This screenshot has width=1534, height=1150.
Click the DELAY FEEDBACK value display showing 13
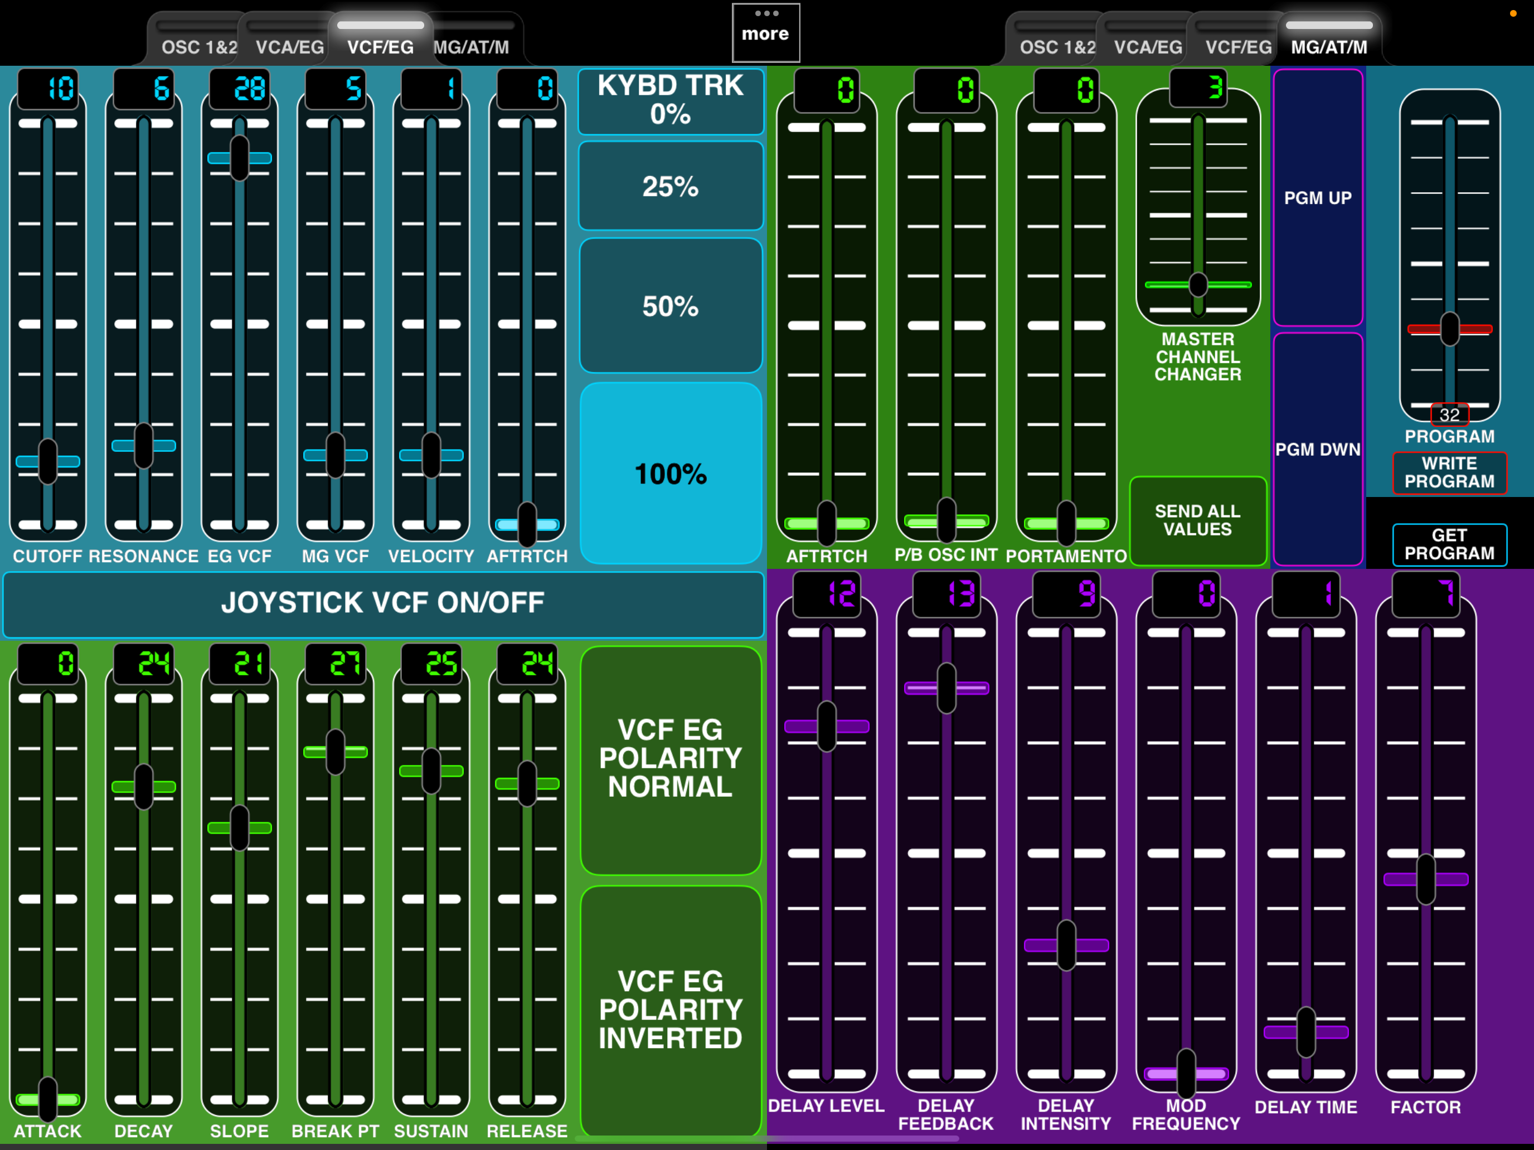(946, 594)
